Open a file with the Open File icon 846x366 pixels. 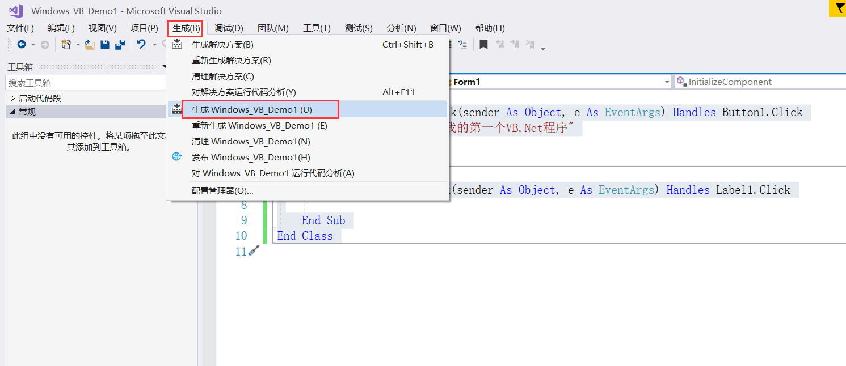(x=90, y=44)
